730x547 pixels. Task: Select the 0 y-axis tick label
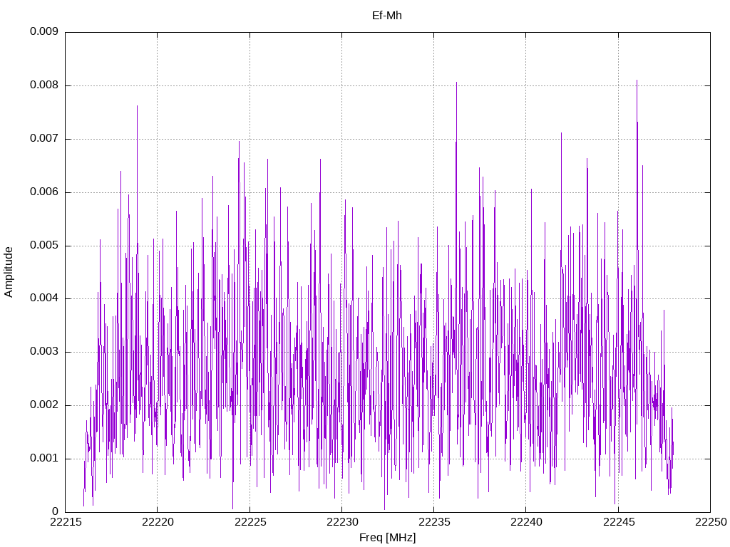(x=56, y=511)
